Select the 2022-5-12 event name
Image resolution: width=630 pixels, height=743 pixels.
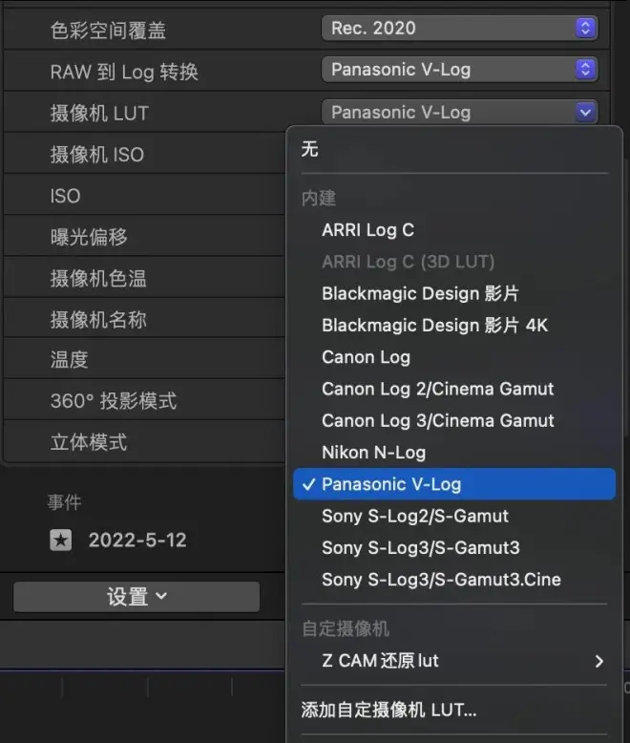[137, 541]
